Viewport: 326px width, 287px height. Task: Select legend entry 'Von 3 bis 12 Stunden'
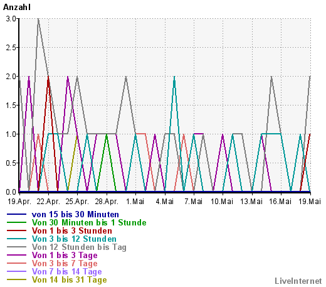(74, 239)
